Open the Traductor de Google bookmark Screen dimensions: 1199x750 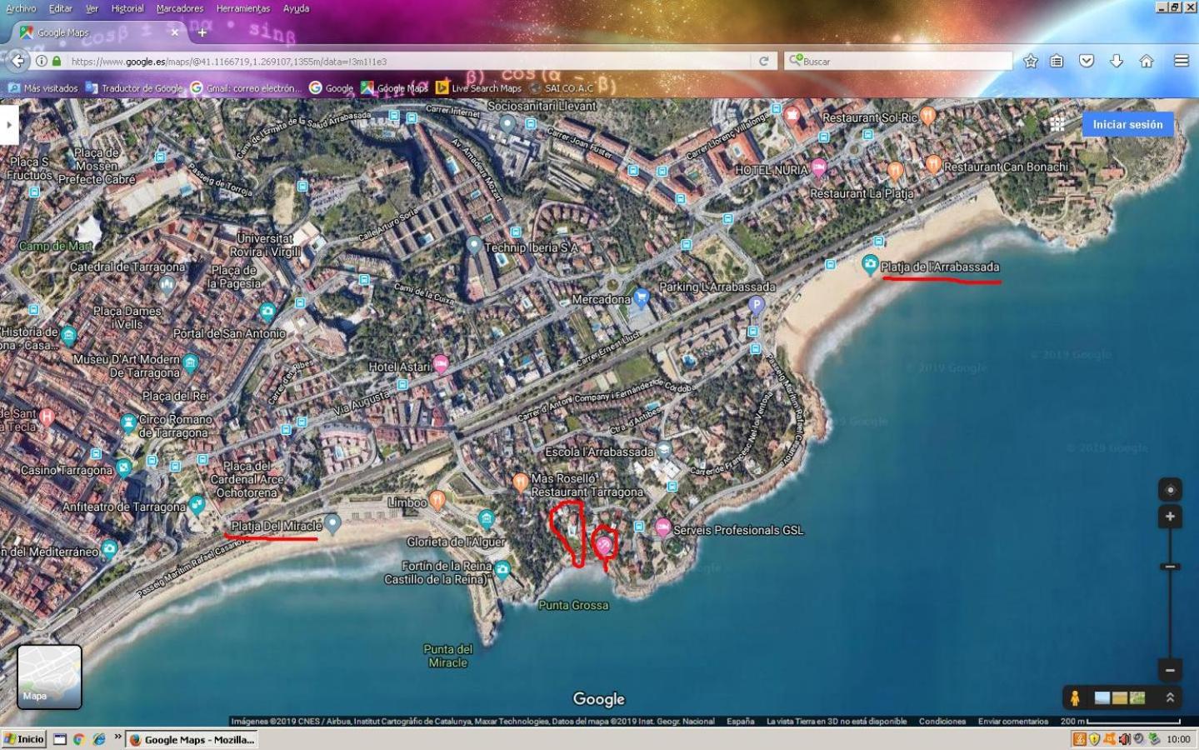coord(134,87)
